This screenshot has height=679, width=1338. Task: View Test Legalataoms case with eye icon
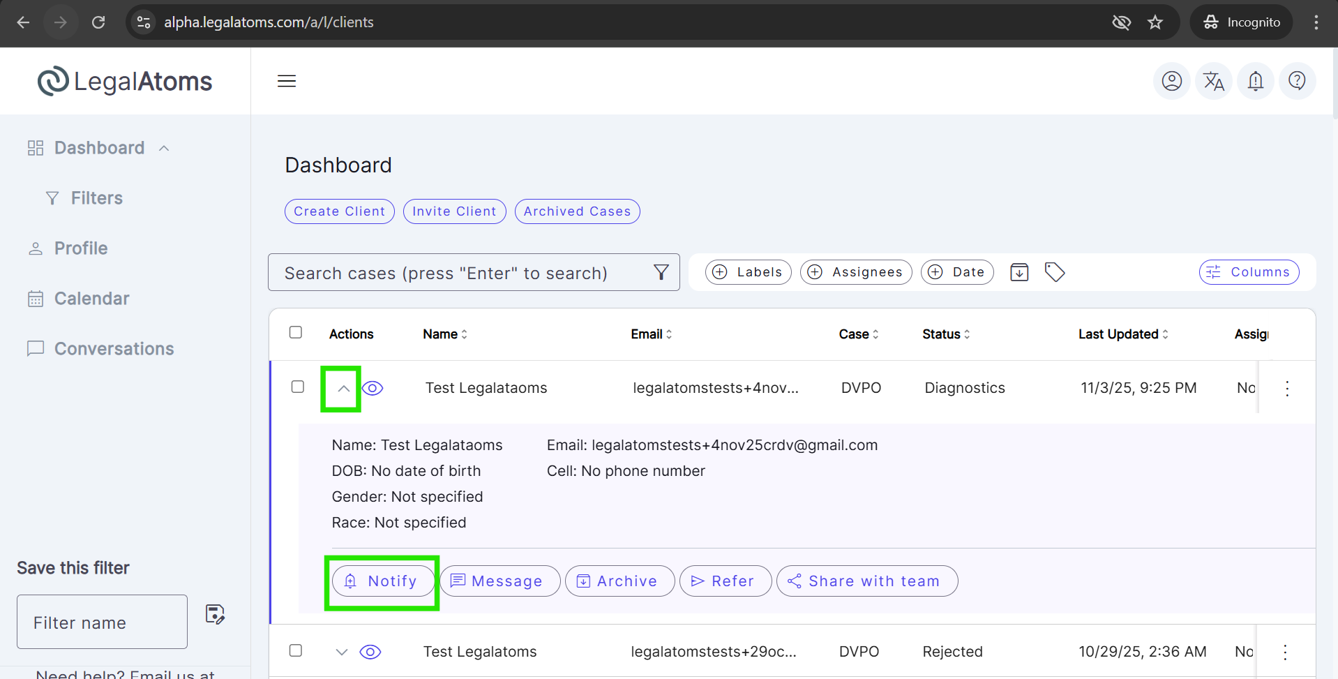[373, 388]
